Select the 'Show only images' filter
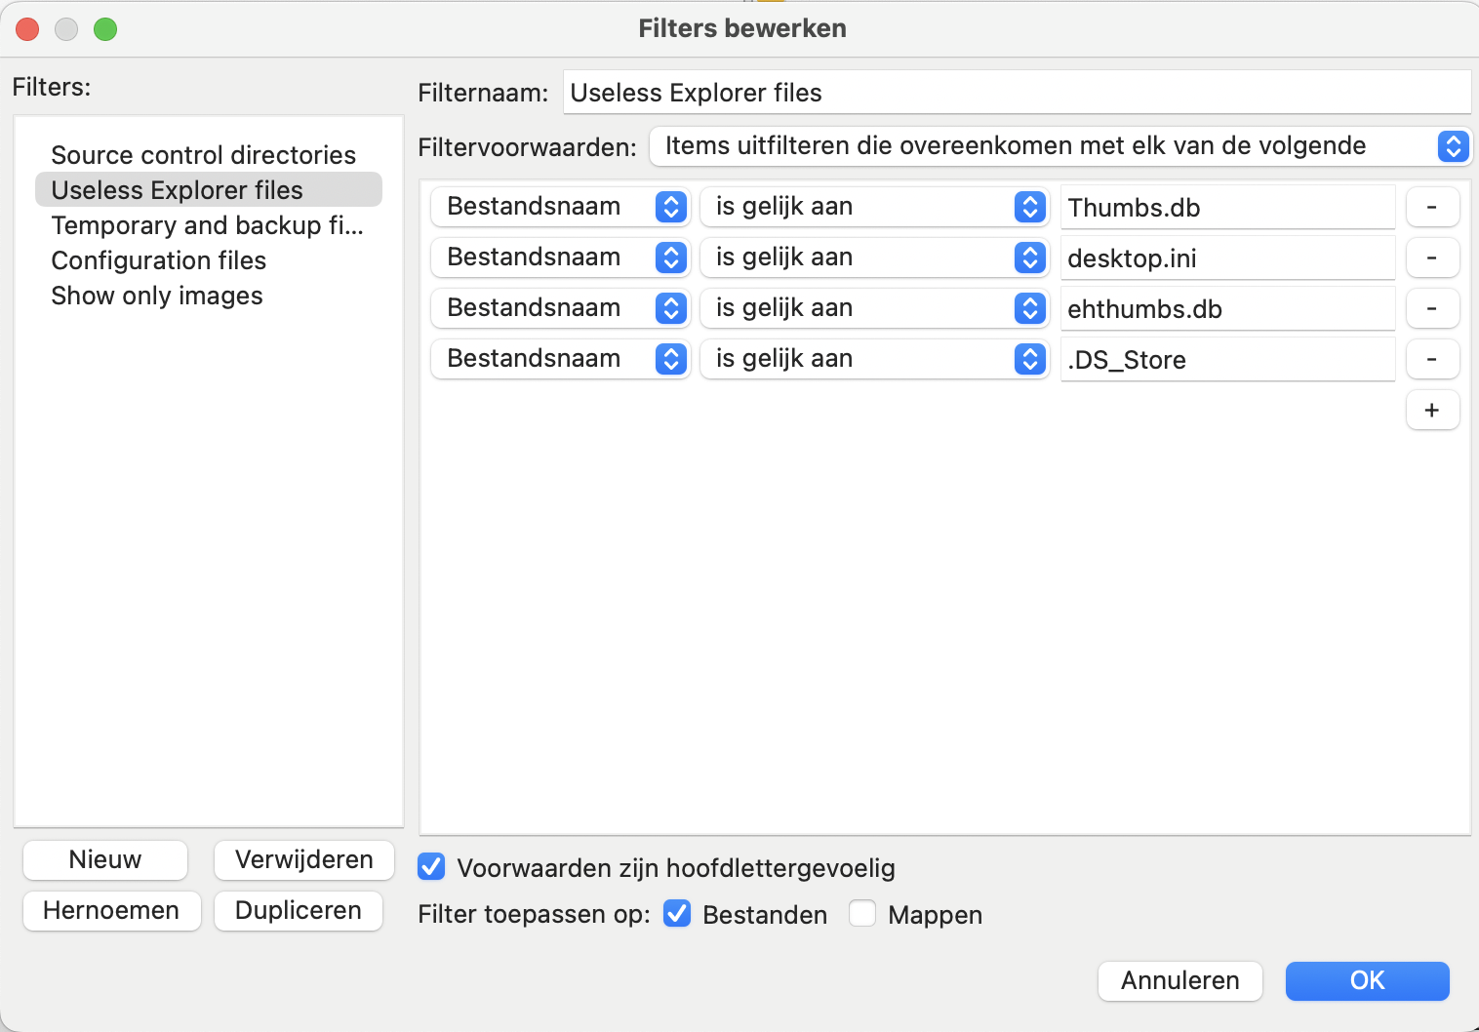1479x1032 pixels. point(157,296)
